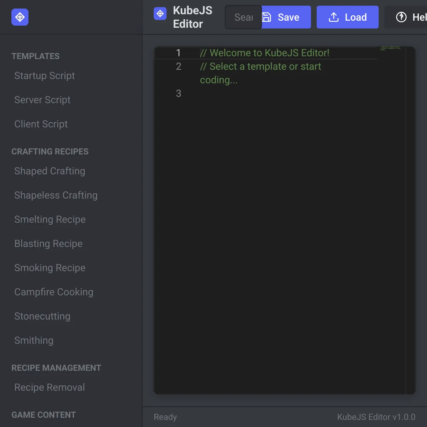Viewport: 427px width, 427px height.
Task: Click line number 1 in the gutter
Action: [179, 53]
